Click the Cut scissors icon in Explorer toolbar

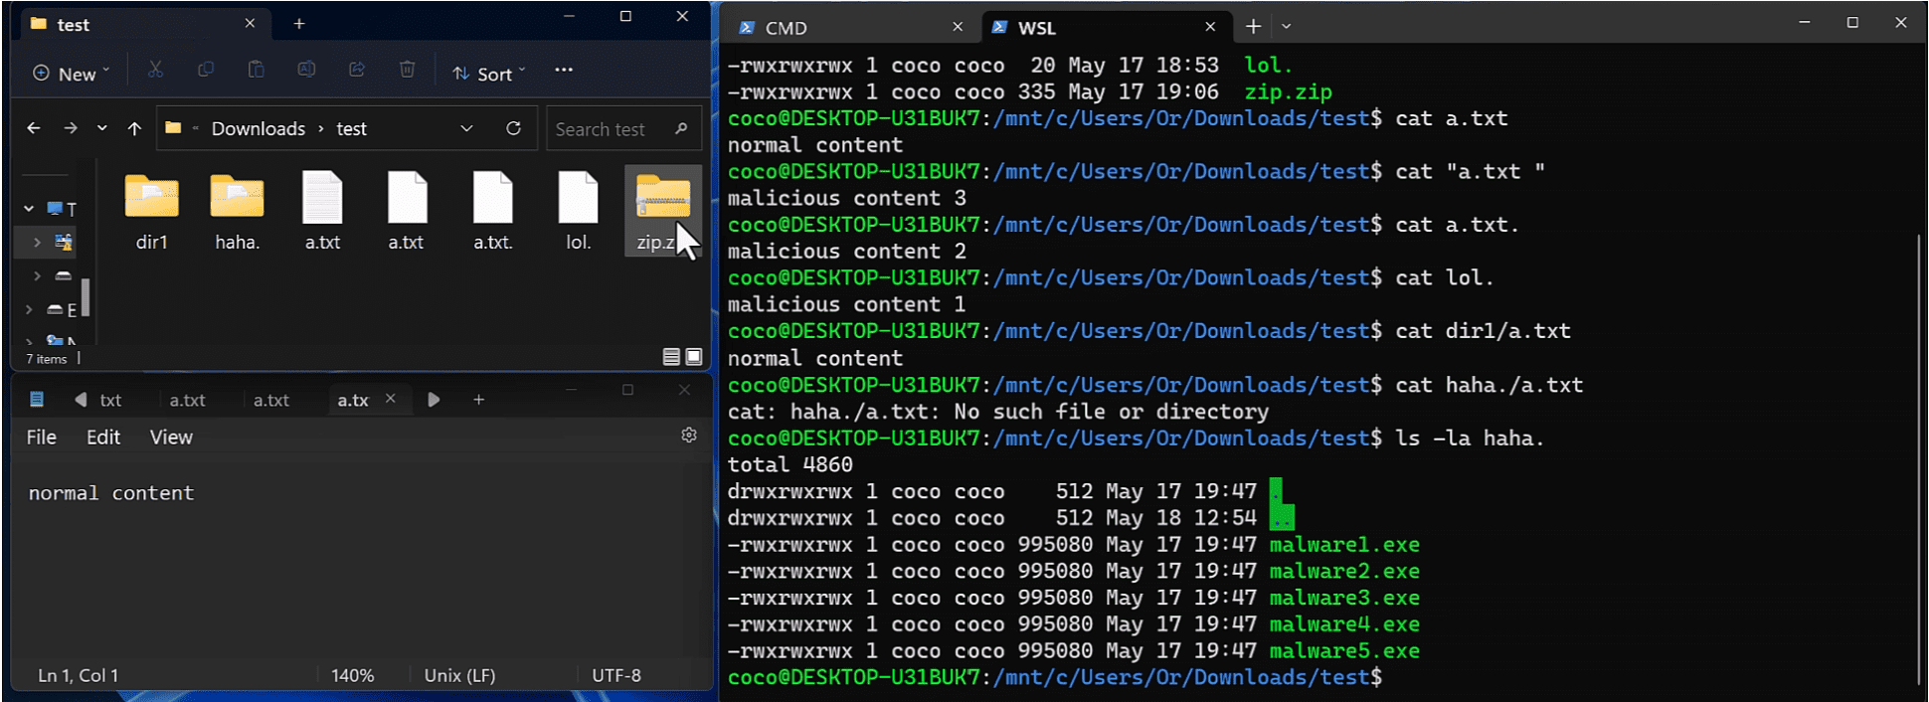[155, 70]
